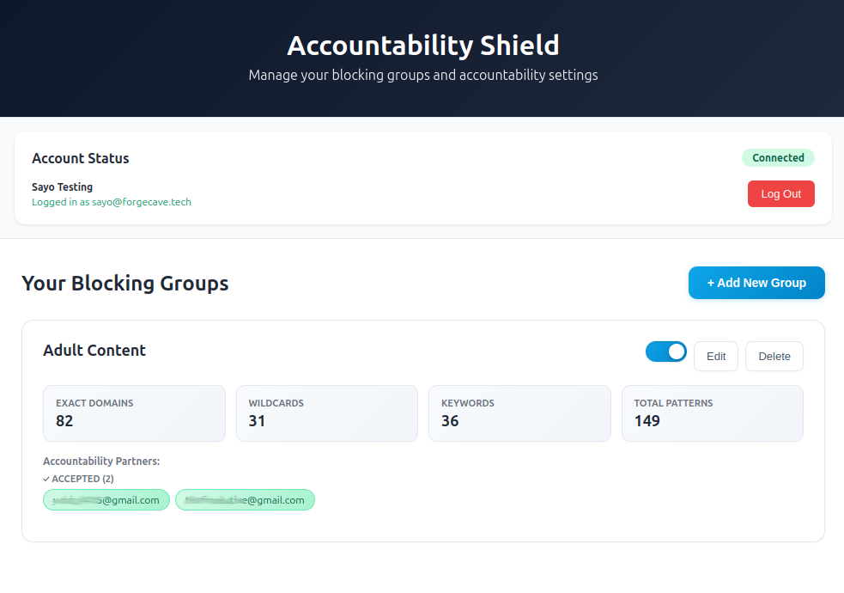Click the Log Out button
Screen dimensions: 844x593
pyautogui.click(x=780, y=193)
